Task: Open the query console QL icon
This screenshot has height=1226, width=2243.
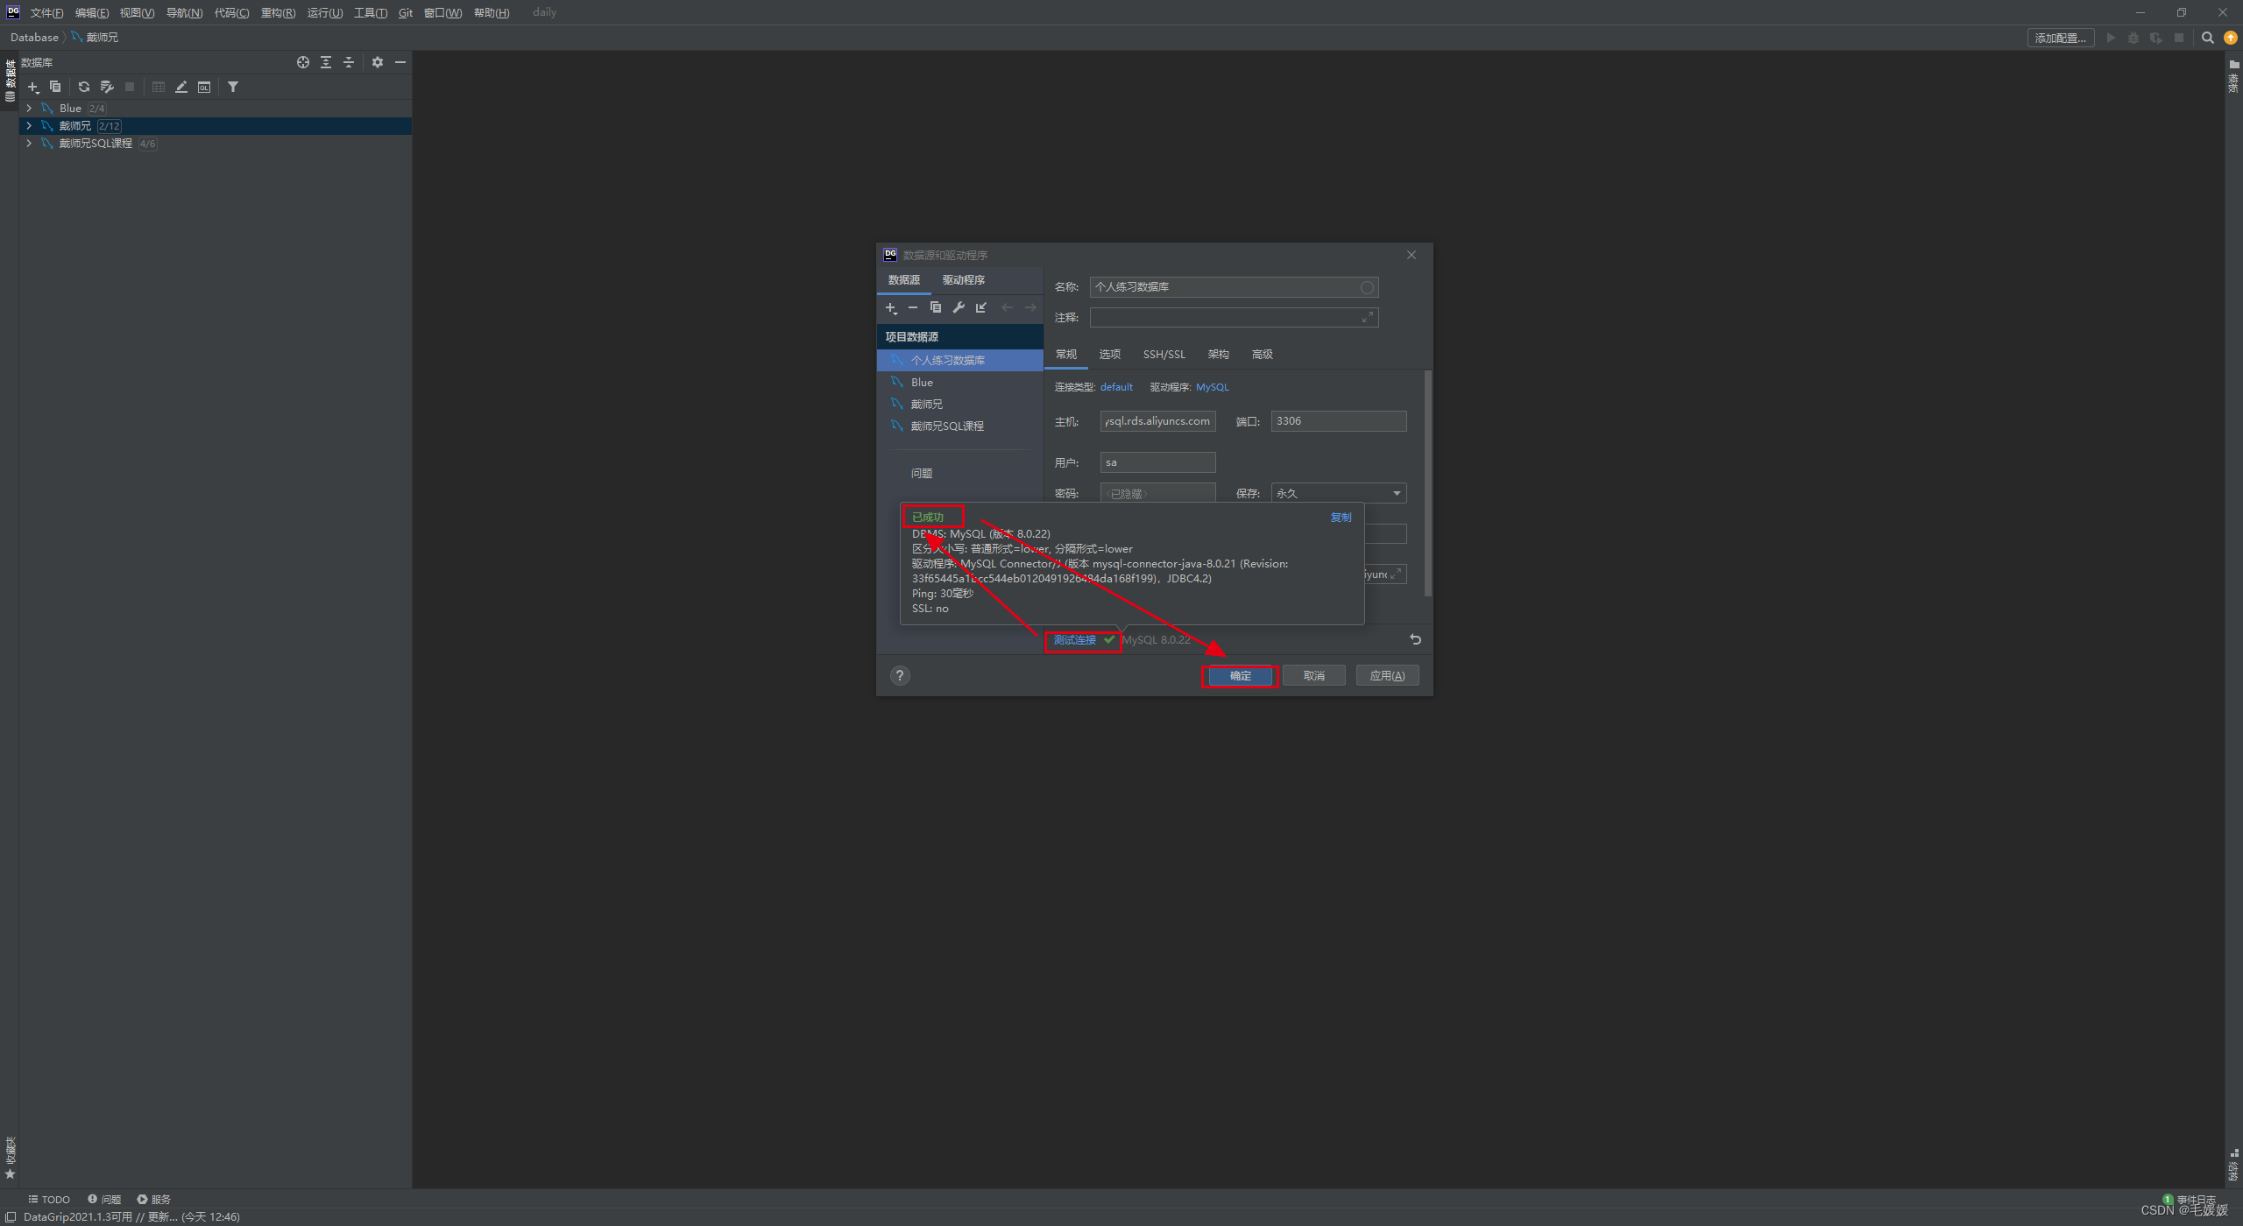Action: 204,87
